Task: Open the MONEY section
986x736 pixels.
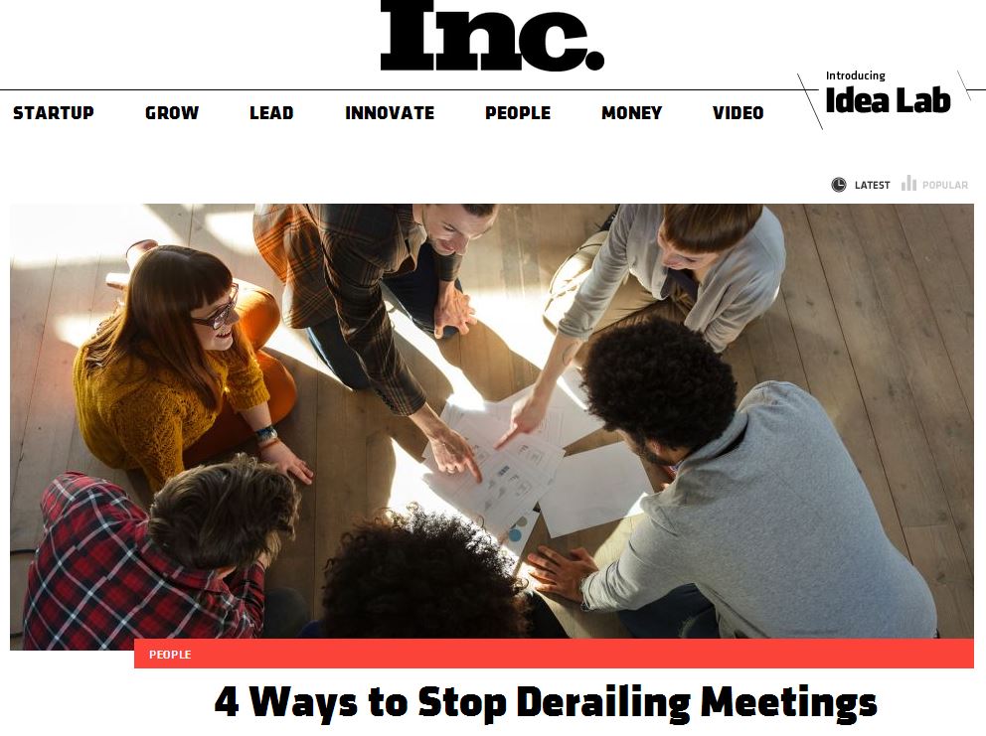Action: [x=631, y=113]
